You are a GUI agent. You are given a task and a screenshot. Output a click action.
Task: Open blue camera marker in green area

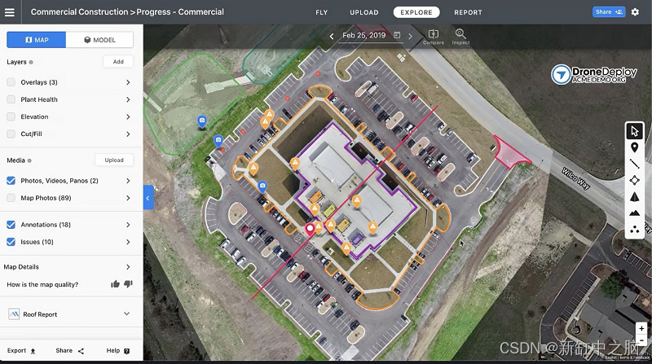[201, 122]
